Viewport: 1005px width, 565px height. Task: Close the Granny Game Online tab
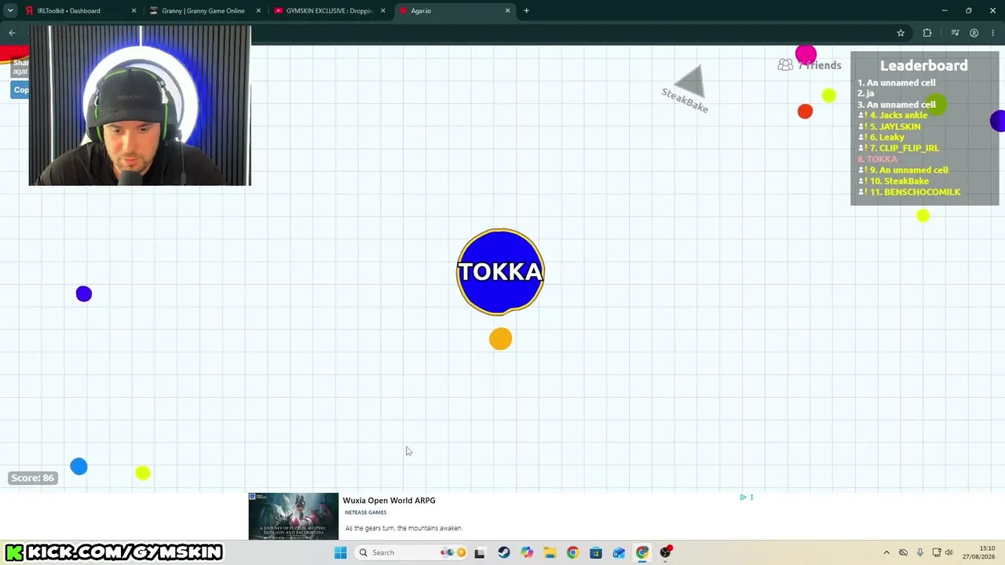pyautogui.click(x=258, y=11)
